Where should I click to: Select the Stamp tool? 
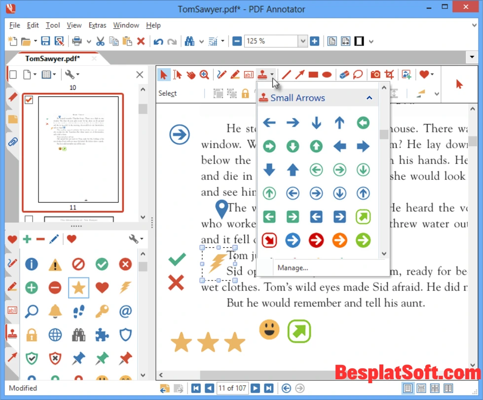click(263, 74)
